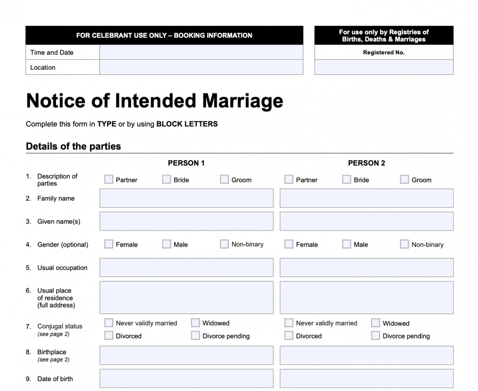Select Groom checkbox for Person 2
478x391 pixels.
[405, 179]
